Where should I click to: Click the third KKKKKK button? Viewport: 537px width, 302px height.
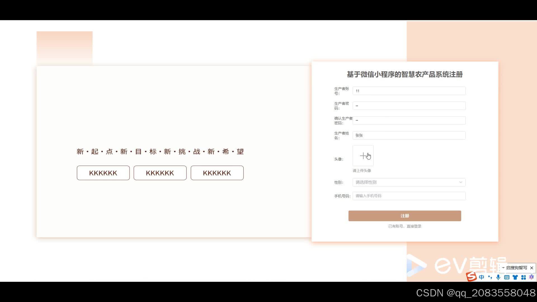pyautogui.click(x=217, y=173)
